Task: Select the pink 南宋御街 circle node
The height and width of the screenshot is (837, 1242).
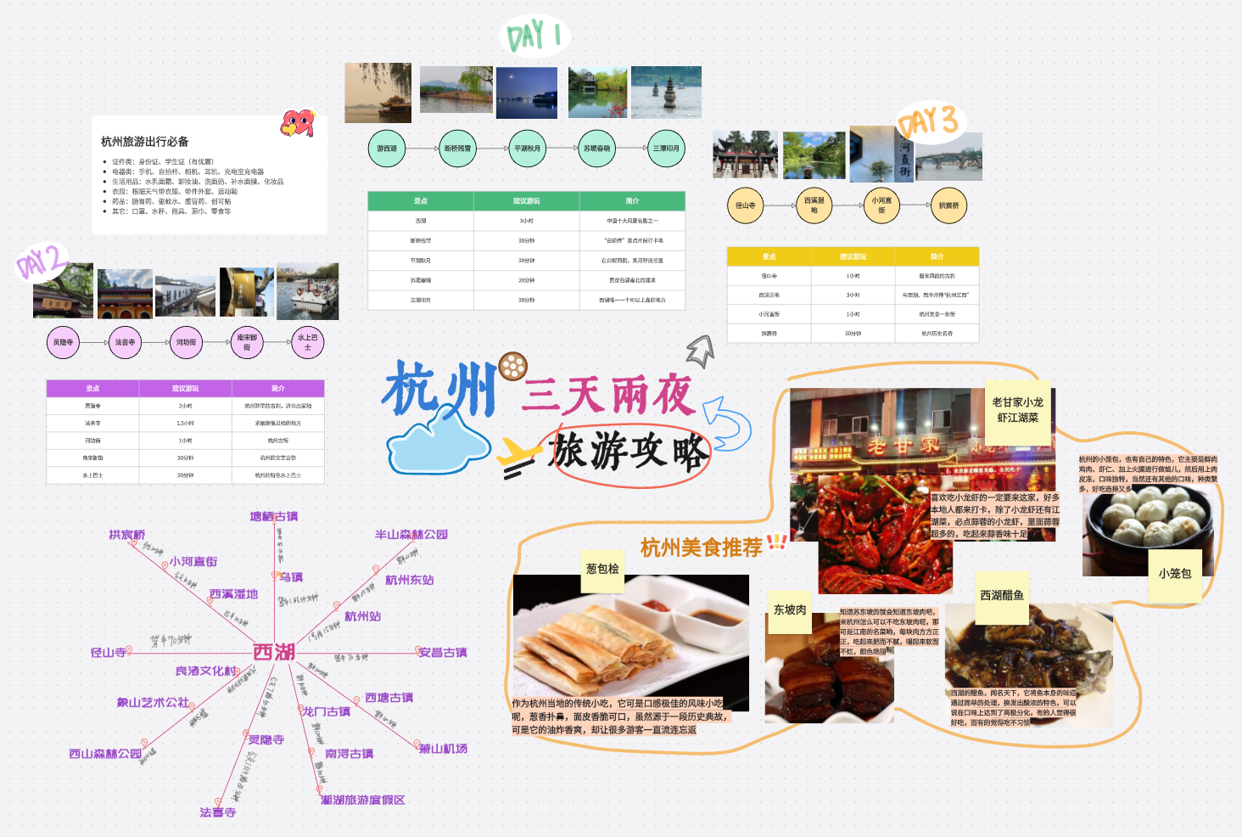Action: click(x=247, y=342)
